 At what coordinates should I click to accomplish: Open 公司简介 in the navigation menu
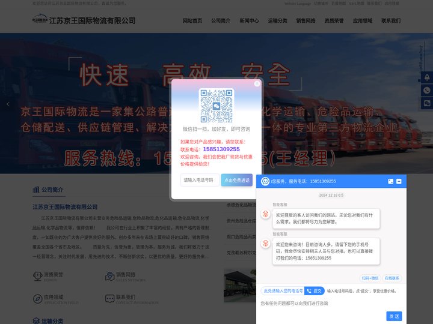221,20
